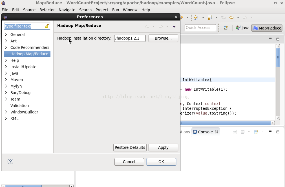Screen dimensions: 285x187
Task: Open the Refactor menu
Action: (x=47, y=10)
